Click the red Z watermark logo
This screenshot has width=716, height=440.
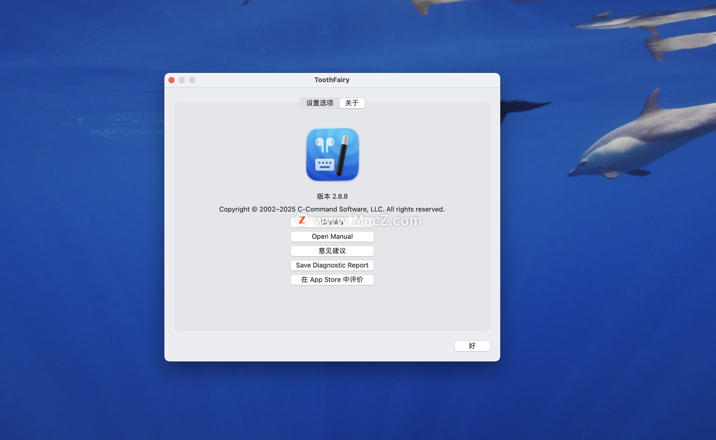point(302,220)
